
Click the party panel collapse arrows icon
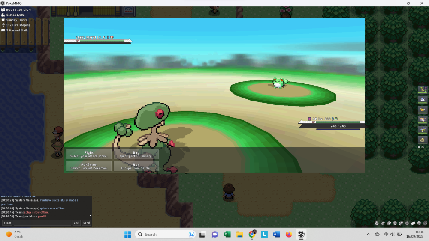point(419,147)
